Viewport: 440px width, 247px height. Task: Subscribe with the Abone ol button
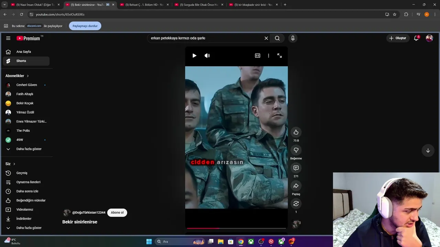[117, 213]
